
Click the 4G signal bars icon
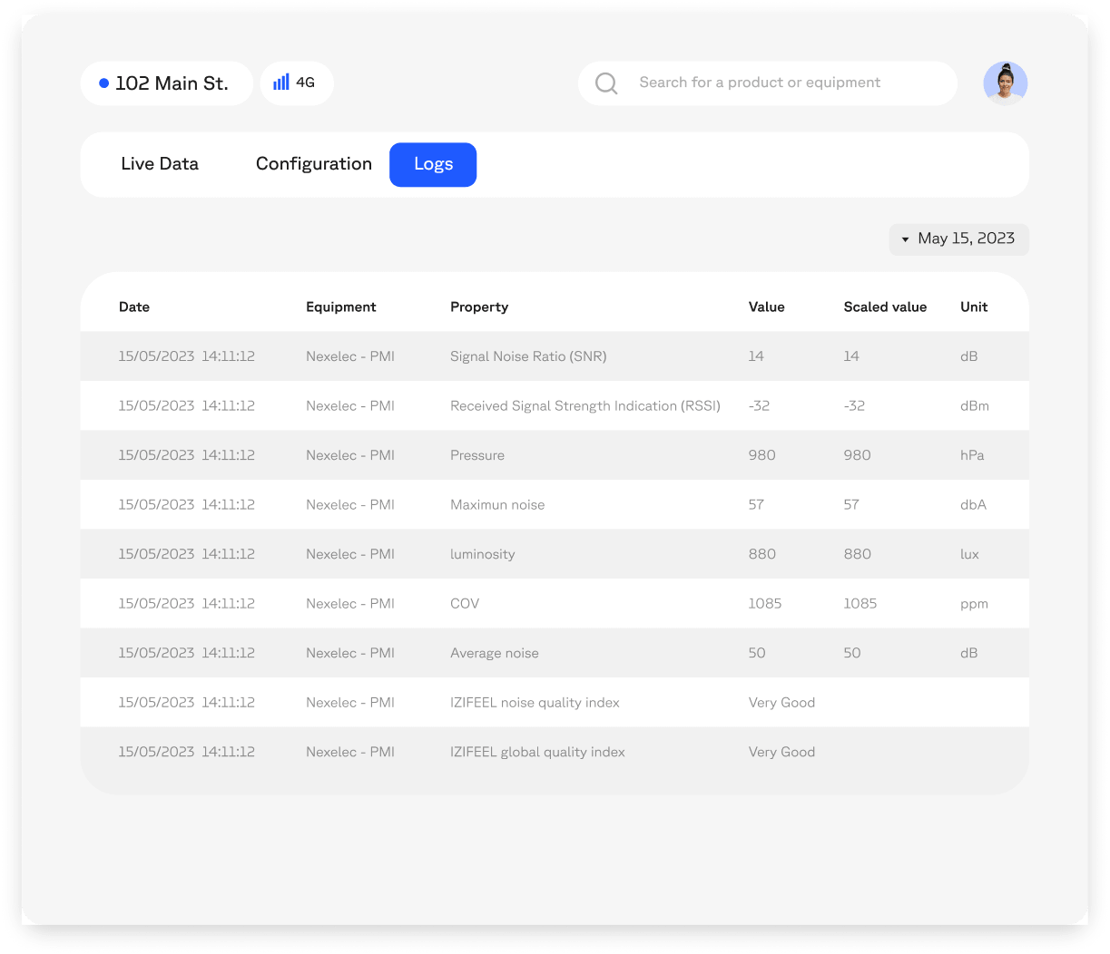click(281, 83)
